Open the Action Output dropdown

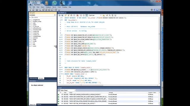pyautogui.click(x=68, y=90)
